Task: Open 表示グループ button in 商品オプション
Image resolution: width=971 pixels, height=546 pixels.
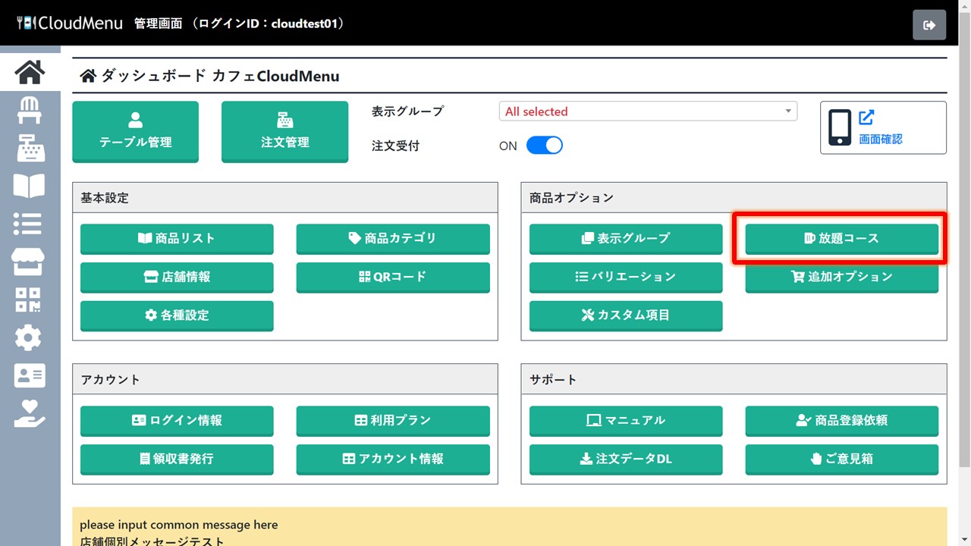Action: (x=626, y=238)
